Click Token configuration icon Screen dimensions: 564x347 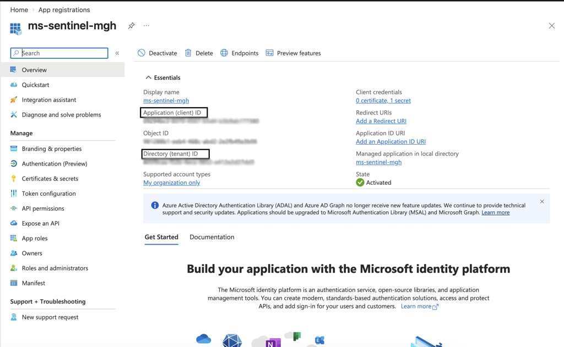(x=14, y=193)
